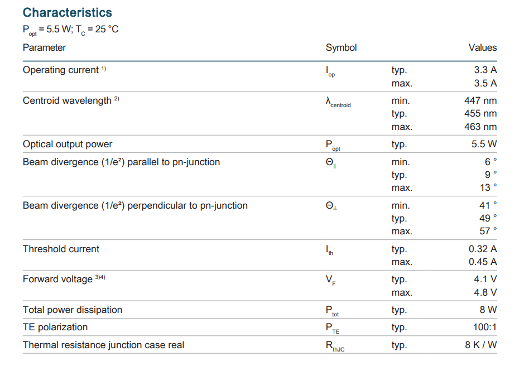Image resolution: width=524 pixels, height=366 pixels.
Task: Click the 3.5 A maximum current value
Action: [485, 83]
